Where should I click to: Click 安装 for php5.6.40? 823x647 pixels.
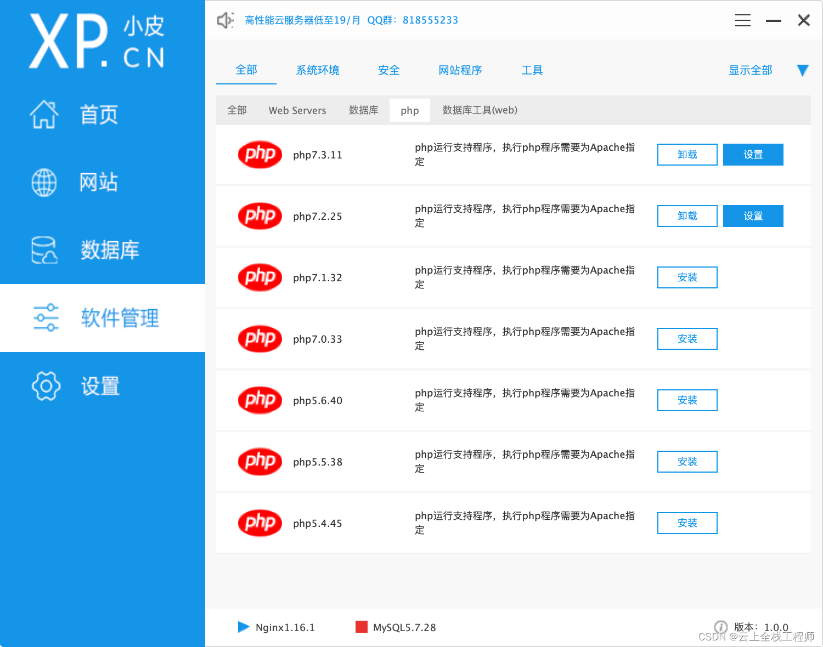[x=687, y=400]
